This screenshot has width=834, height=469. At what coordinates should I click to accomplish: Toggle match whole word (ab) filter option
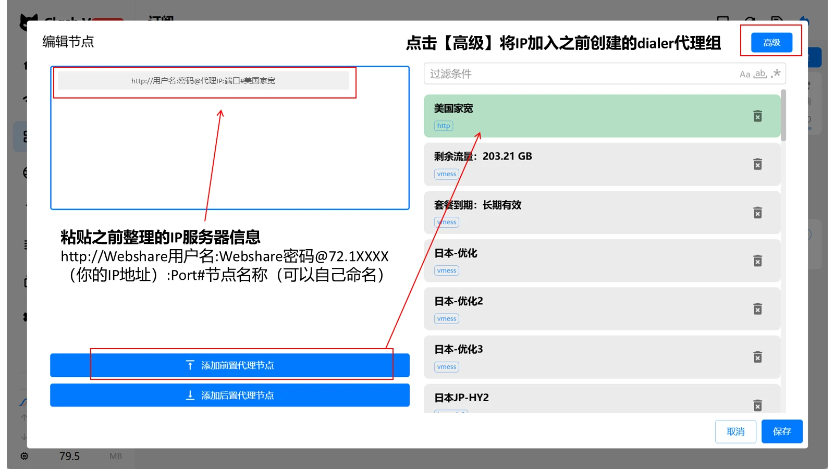[761, 74]
